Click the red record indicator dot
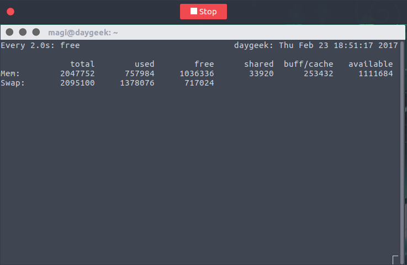Viewport: 407px width, 265px height. pyautogui.click(x=10, y=12)
